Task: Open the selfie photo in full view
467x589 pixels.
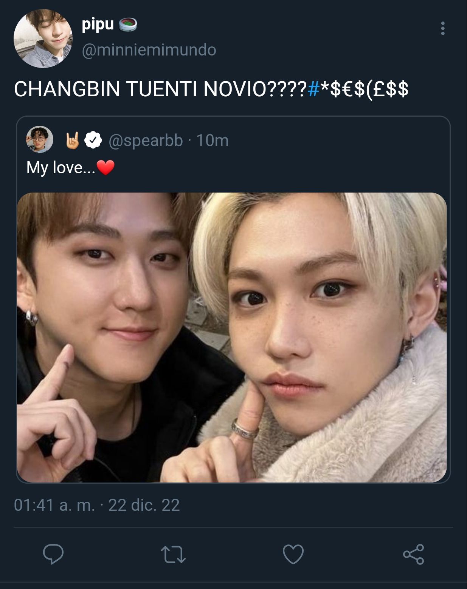Action: [x=232, y=337]
